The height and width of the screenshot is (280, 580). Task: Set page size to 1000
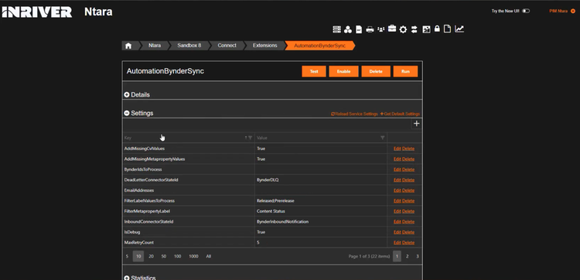(193, 256)
